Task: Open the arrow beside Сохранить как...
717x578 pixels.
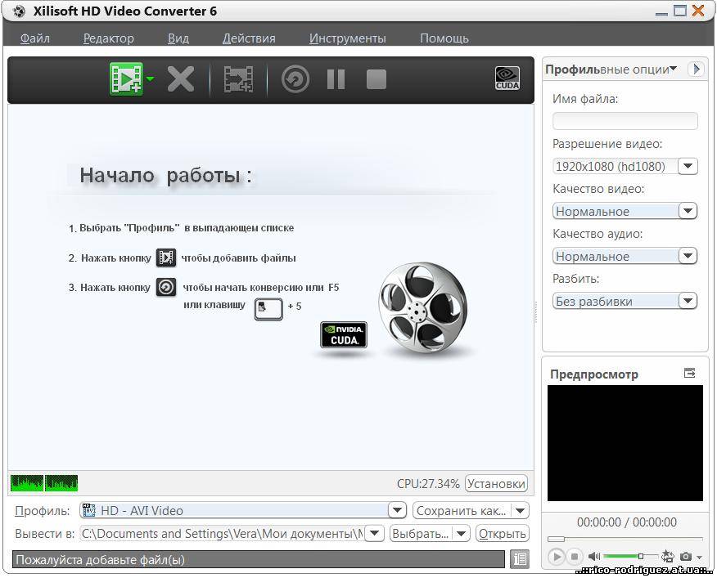Action: 520,510
